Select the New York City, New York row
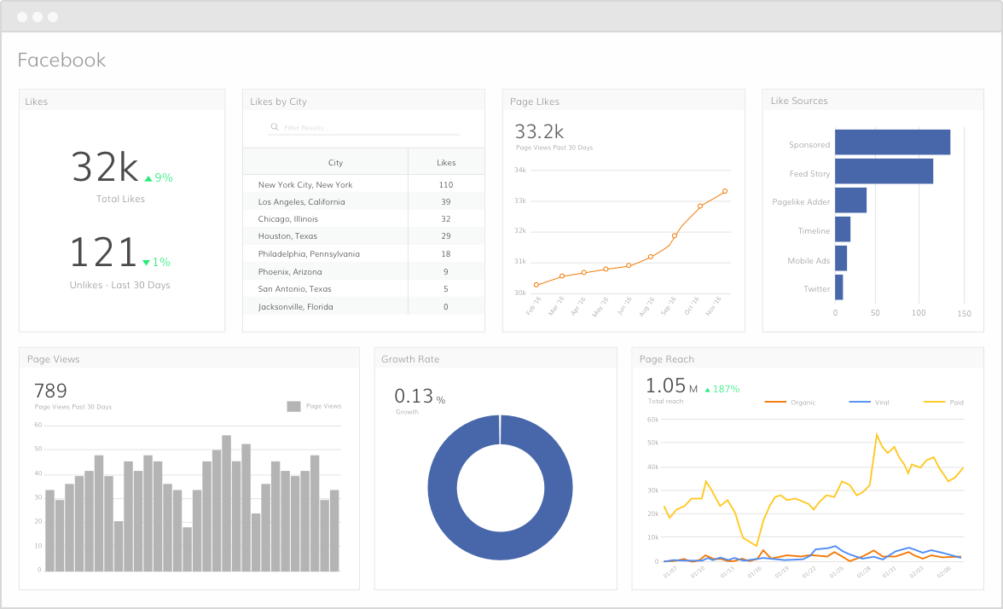 click(363, 184)
